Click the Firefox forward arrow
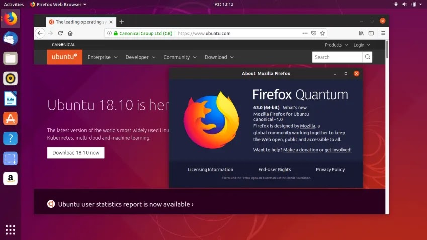The width and height of the screenshot is (427, 240). tap(50, 33)
